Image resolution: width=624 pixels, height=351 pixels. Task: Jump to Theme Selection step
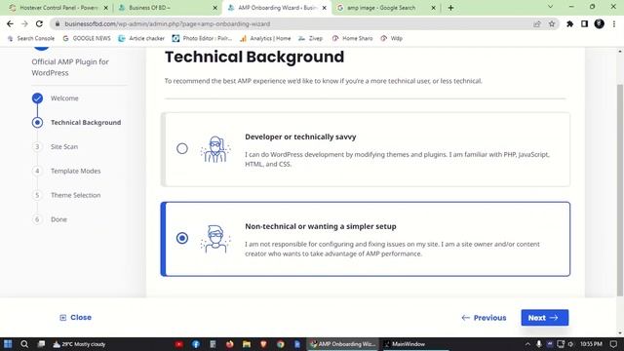click(x=76, y=195)
